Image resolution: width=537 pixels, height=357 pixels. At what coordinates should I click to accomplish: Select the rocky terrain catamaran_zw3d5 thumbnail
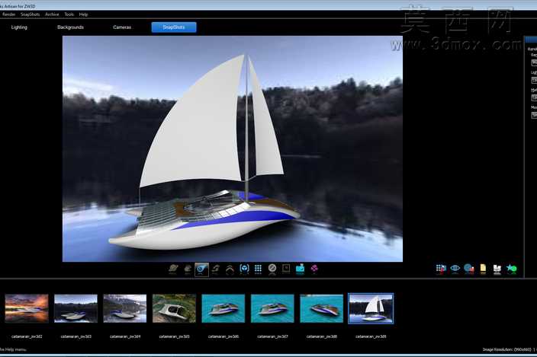pyautogui.click(x=174, y=308)
